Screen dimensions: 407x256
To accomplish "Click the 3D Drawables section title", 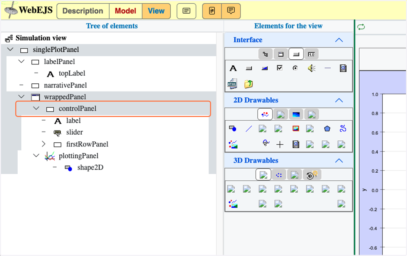I will pyautogui.click(x=256, y=161).
